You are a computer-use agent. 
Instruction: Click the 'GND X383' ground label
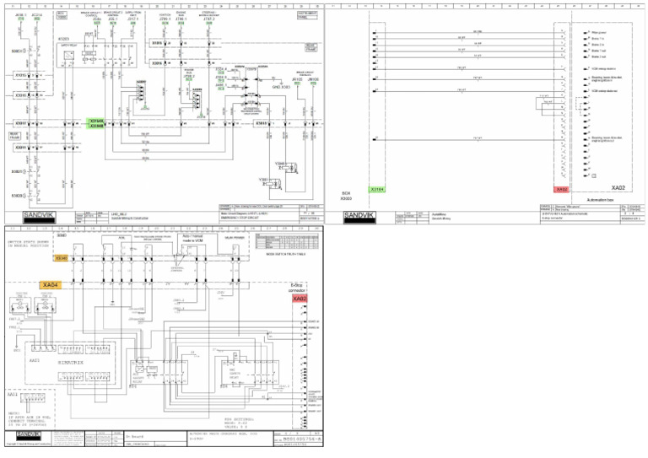coord(281,87)
